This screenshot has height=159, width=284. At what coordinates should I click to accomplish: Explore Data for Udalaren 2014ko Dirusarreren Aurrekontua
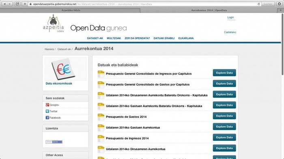224,148
